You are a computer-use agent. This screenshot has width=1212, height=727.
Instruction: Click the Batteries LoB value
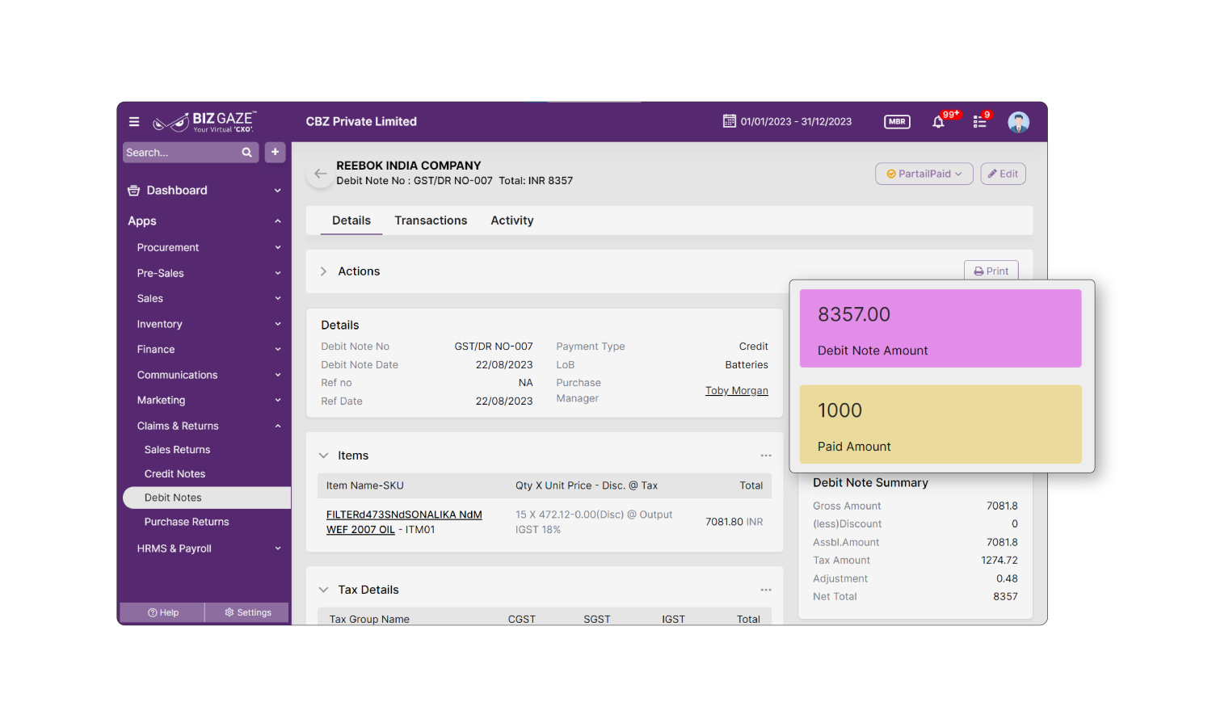pyautogui.click(x=747, y=365)
